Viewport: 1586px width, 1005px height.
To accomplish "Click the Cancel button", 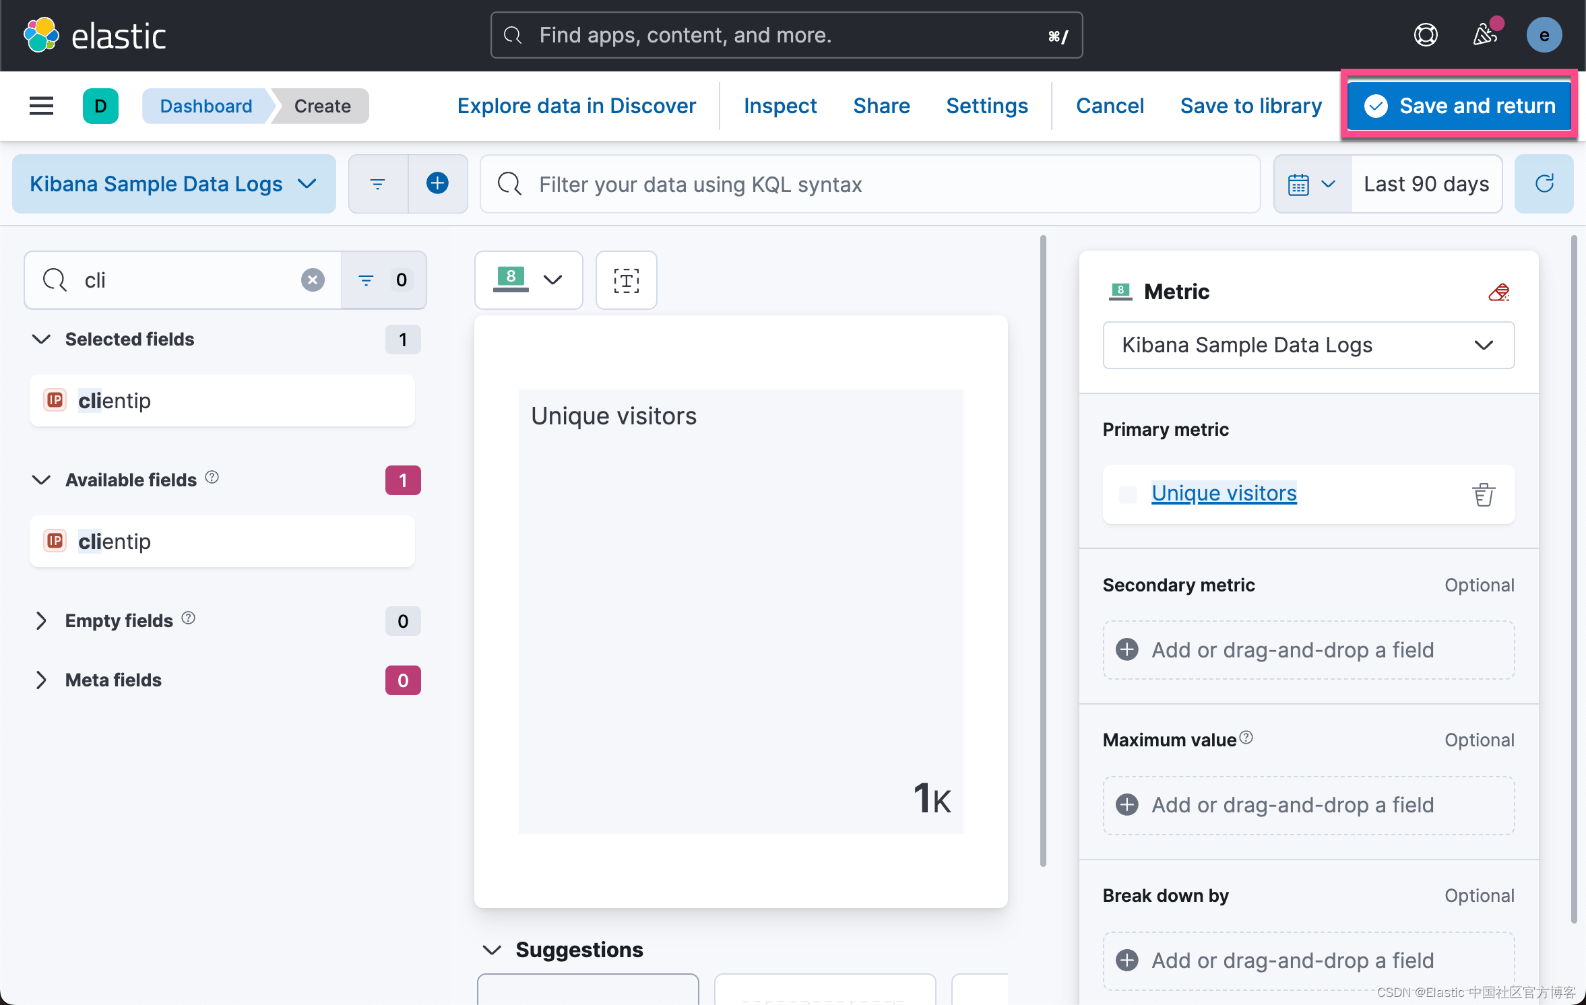I will 1110,106.
